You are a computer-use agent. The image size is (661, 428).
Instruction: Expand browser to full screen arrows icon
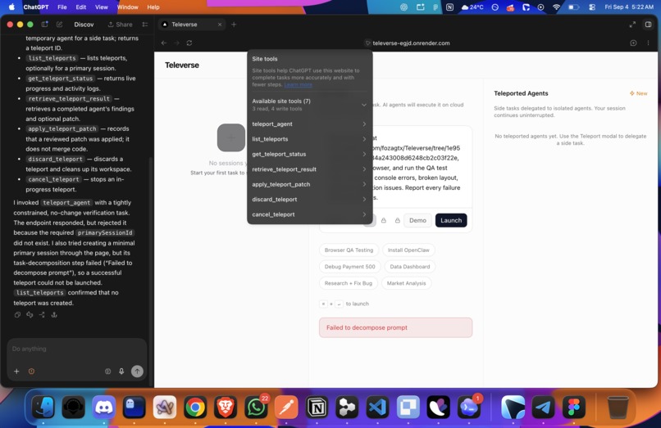632,25
